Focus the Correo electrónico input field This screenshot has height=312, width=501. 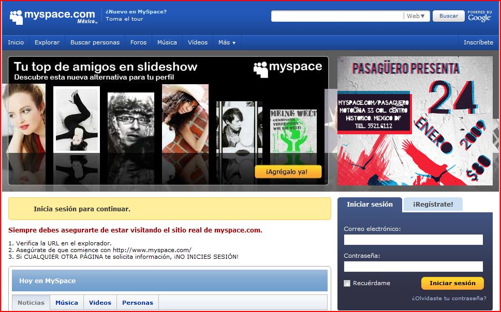coord(414,240)
